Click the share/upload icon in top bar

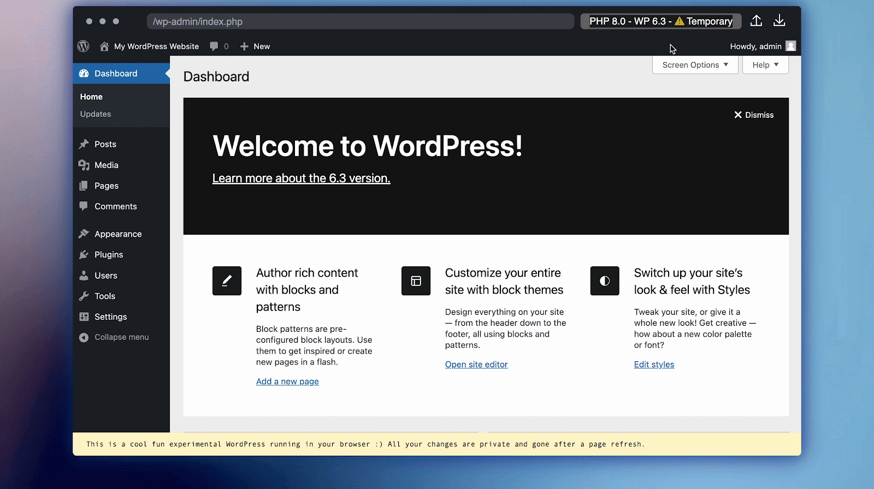pos(756,21)
